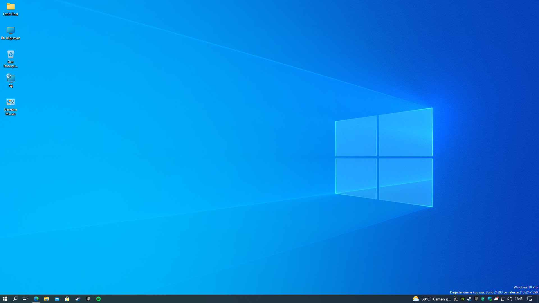Screen dimensions: 539x303
Task: Launch Steam from the pinned taskbar icon
Action: click(x=78, y=299)
